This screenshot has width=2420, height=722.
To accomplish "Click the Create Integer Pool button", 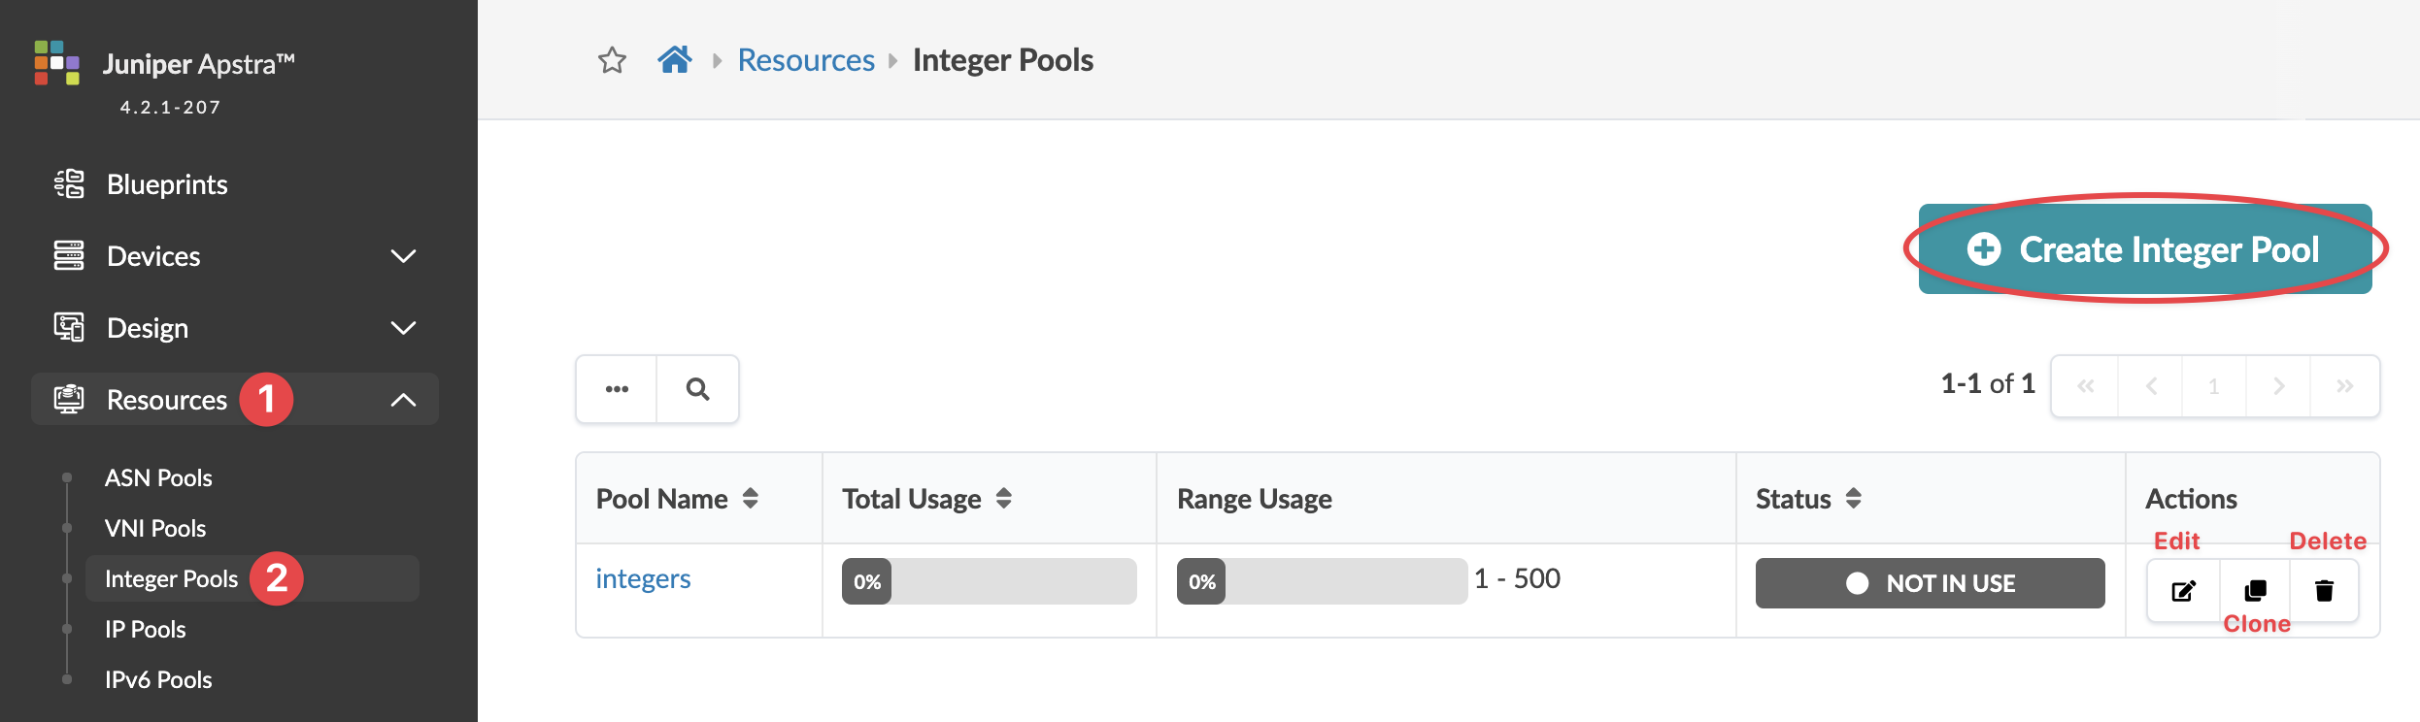I will coord(2144,249).
